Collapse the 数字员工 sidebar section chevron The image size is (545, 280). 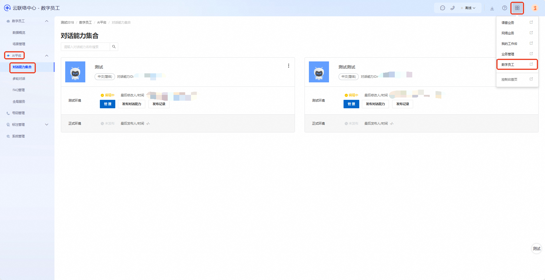47,21
